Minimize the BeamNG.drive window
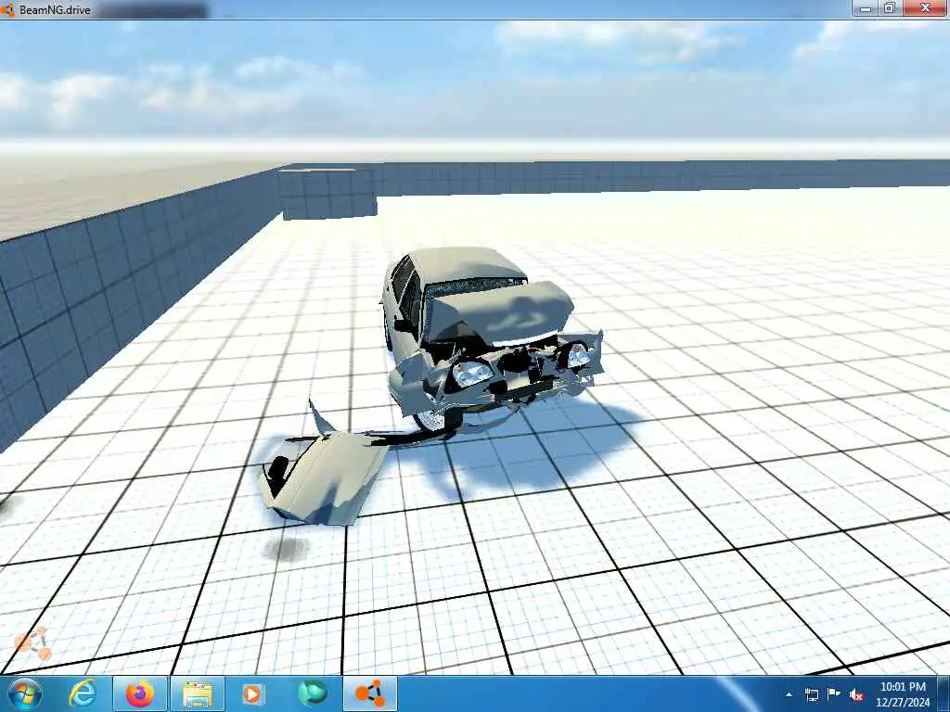This screenshot has height=712, width=950. 867,8
